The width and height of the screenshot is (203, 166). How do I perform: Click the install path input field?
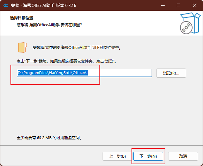pyautogui.click(x=84, y=73)
